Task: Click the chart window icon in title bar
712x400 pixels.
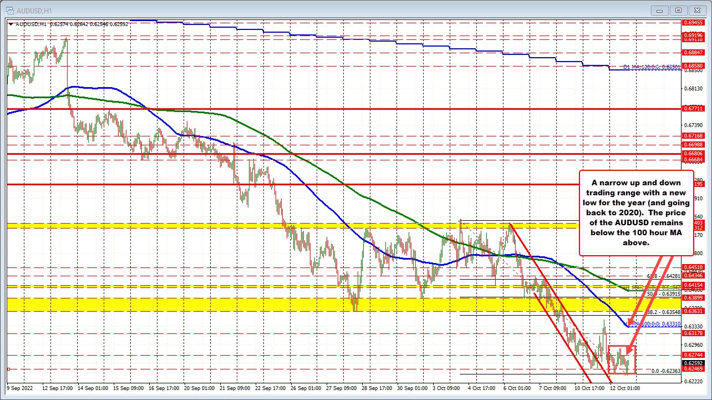Action: tap(9, 9)
